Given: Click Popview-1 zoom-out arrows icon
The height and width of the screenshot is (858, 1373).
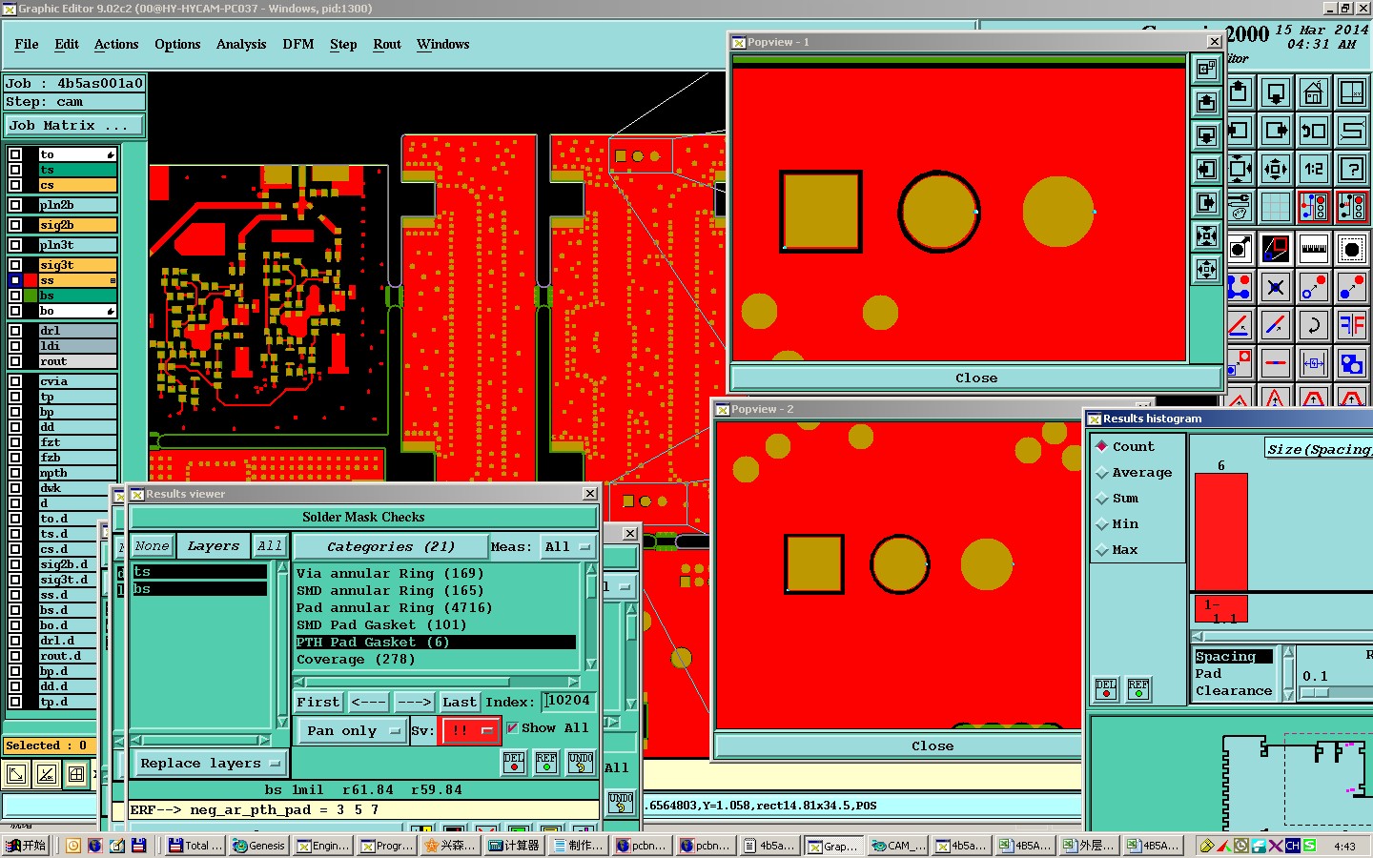Looking at the screenshot, I should (x=1206, y=269).
